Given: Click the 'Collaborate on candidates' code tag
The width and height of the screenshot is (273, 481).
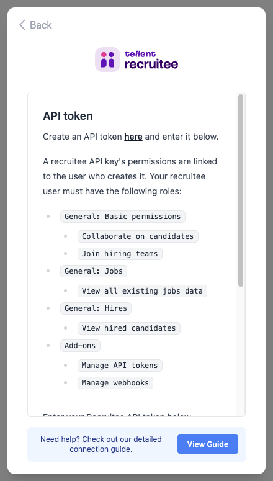Looking at the screenshot, I should (138, 236).
